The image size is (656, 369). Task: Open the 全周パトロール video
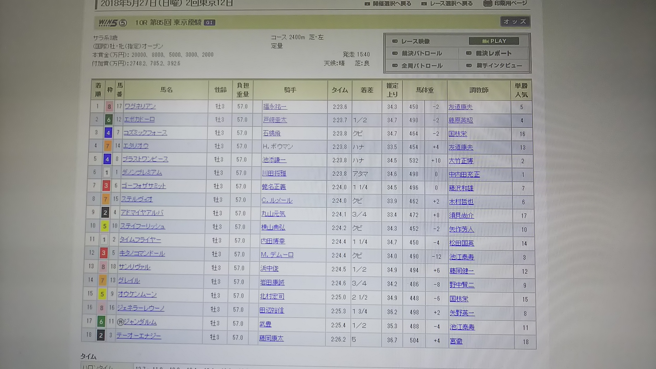(x=422, y=66)
